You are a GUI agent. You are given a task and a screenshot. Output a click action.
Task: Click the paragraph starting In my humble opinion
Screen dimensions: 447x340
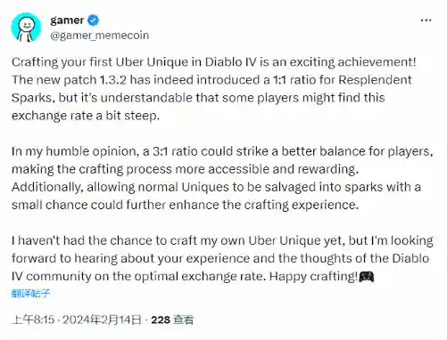point(222,178)
